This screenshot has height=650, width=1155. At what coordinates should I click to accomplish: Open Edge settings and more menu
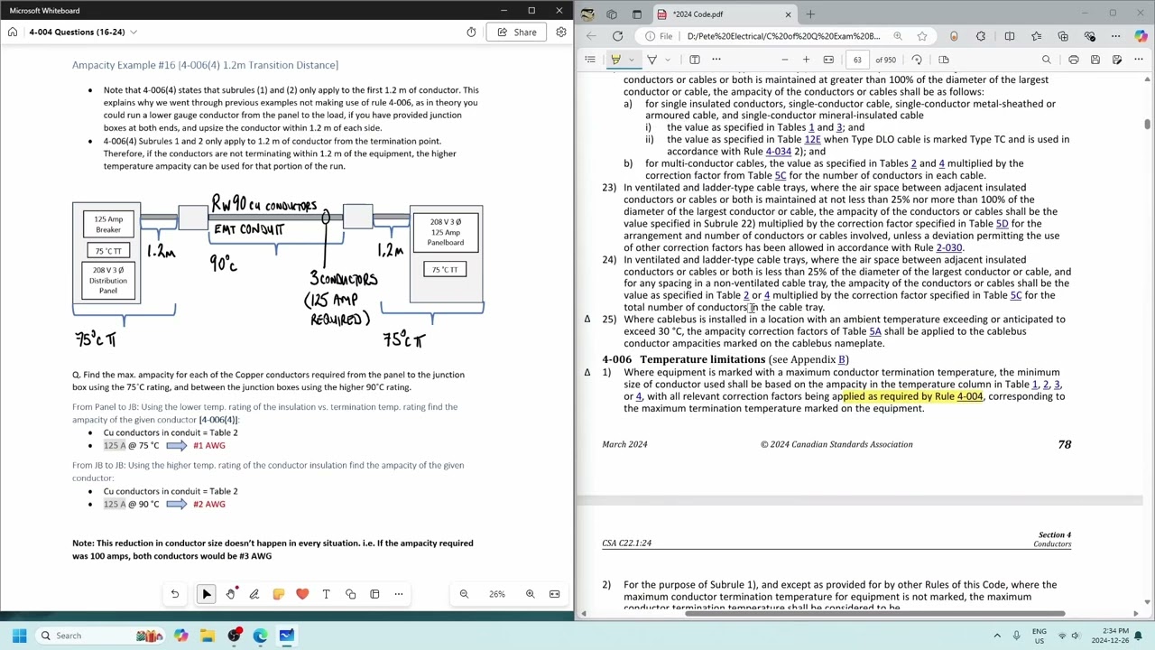(x=1115, y=36)
